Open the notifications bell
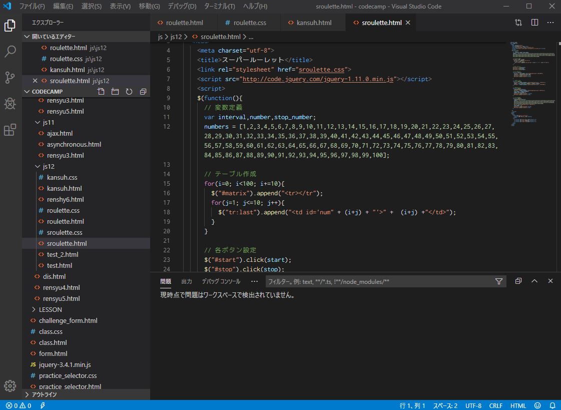 pyautogui.click(x=552, y=405)
